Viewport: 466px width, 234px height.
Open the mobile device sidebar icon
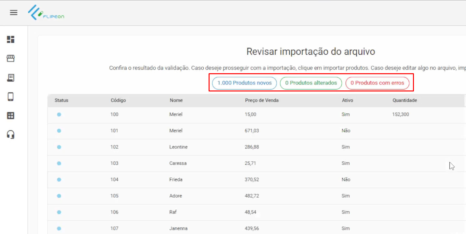pos(11,97)
